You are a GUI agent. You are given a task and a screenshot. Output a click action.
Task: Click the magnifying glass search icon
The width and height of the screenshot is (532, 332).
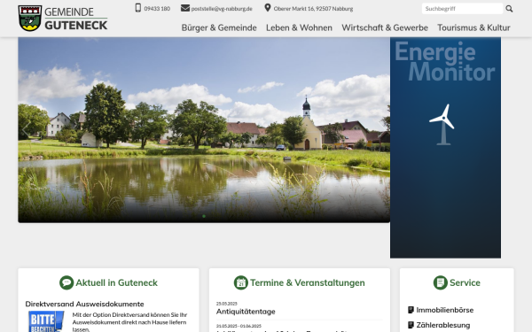[x=509, y=9]
